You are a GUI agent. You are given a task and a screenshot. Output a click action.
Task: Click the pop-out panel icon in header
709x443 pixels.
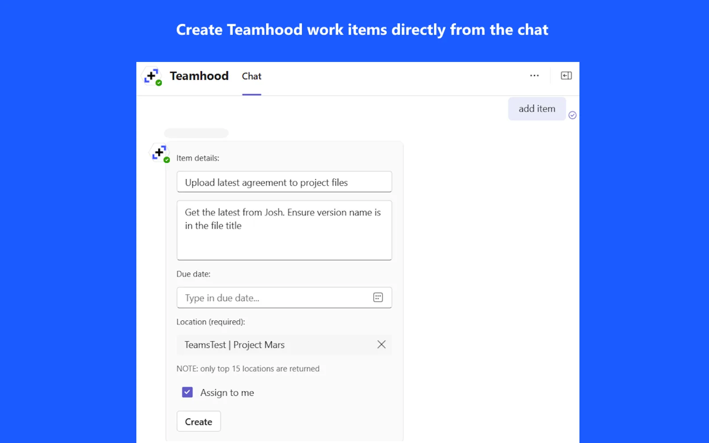click(x=566, y=76)
